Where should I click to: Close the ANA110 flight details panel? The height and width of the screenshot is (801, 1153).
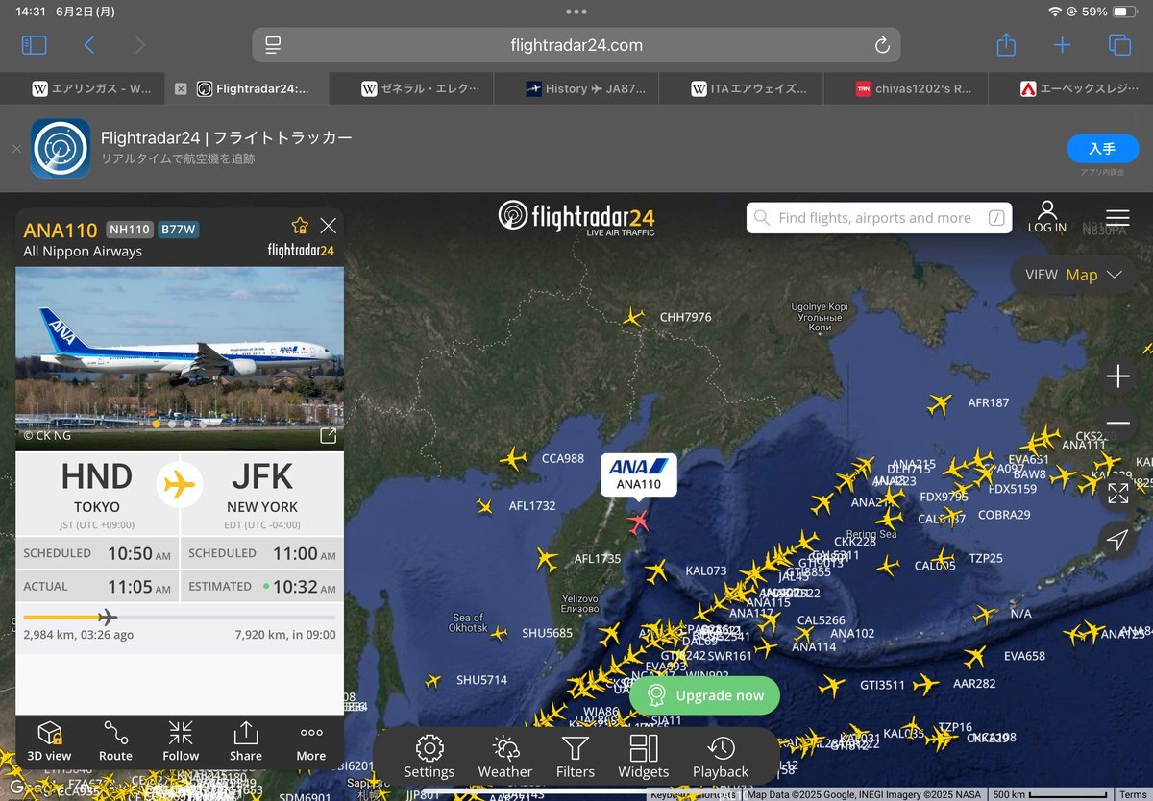tap(328, 225)
